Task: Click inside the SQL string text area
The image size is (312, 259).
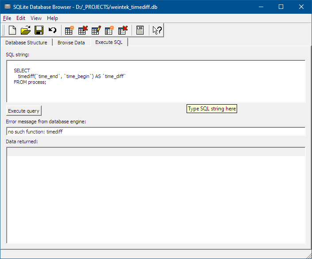Action: [x=156, y=81]
